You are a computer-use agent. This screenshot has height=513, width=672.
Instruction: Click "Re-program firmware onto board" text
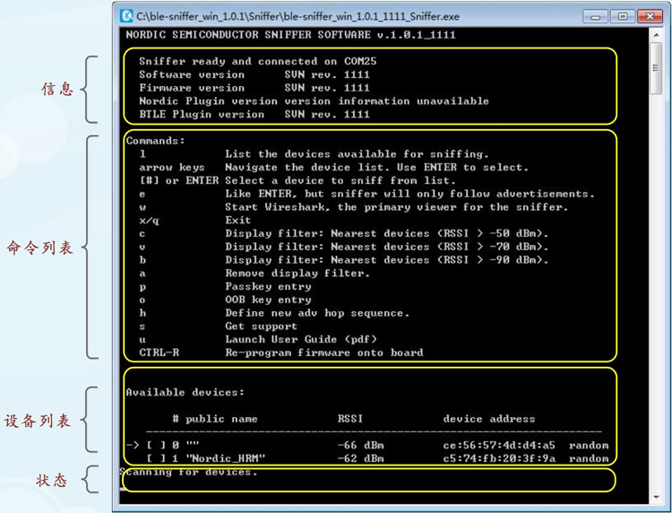coord(324,352)
